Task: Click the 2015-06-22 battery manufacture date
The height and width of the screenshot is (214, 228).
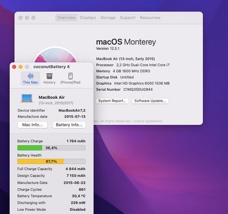Action: pyautogui.click(x=74, y=183)
